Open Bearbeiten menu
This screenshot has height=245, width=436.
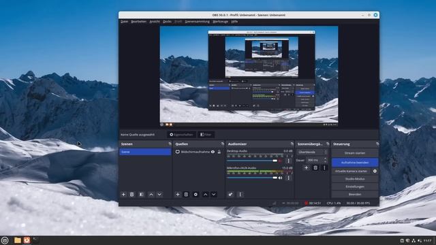[x=138, y=22]
